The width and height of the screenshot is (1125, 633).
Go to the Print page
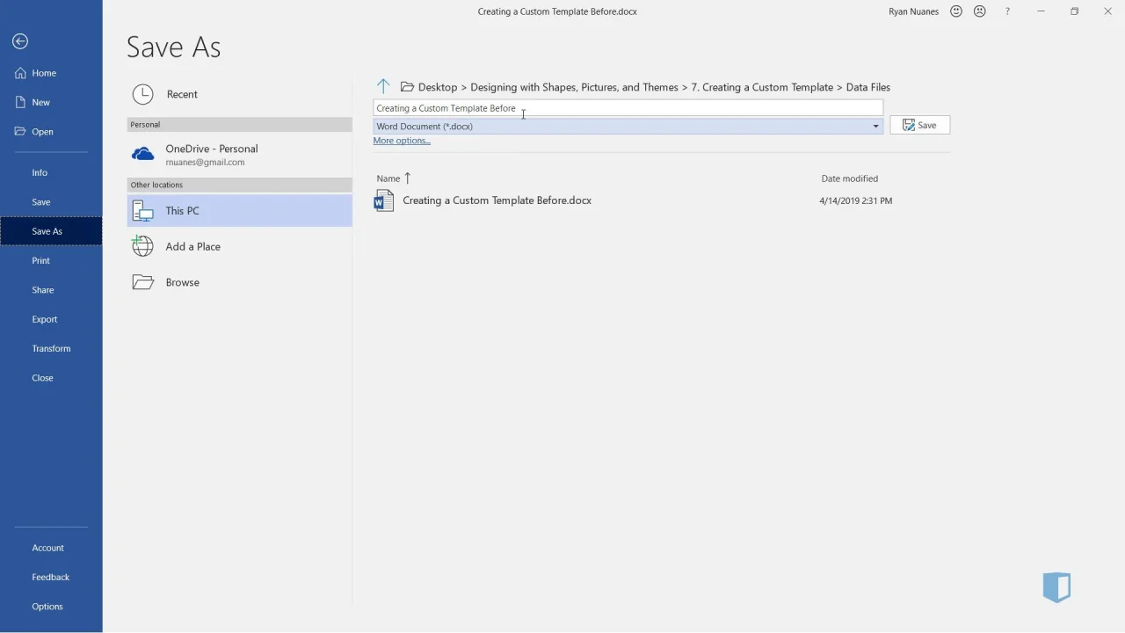pos(40,260)
